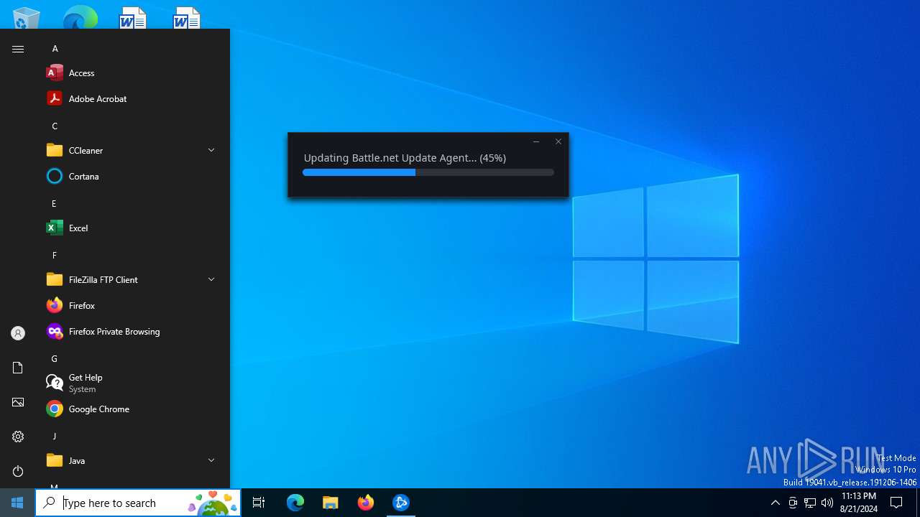The image size is (920, 517).
Task: Open the CCleaner folder icon
Action: (55, 150)
